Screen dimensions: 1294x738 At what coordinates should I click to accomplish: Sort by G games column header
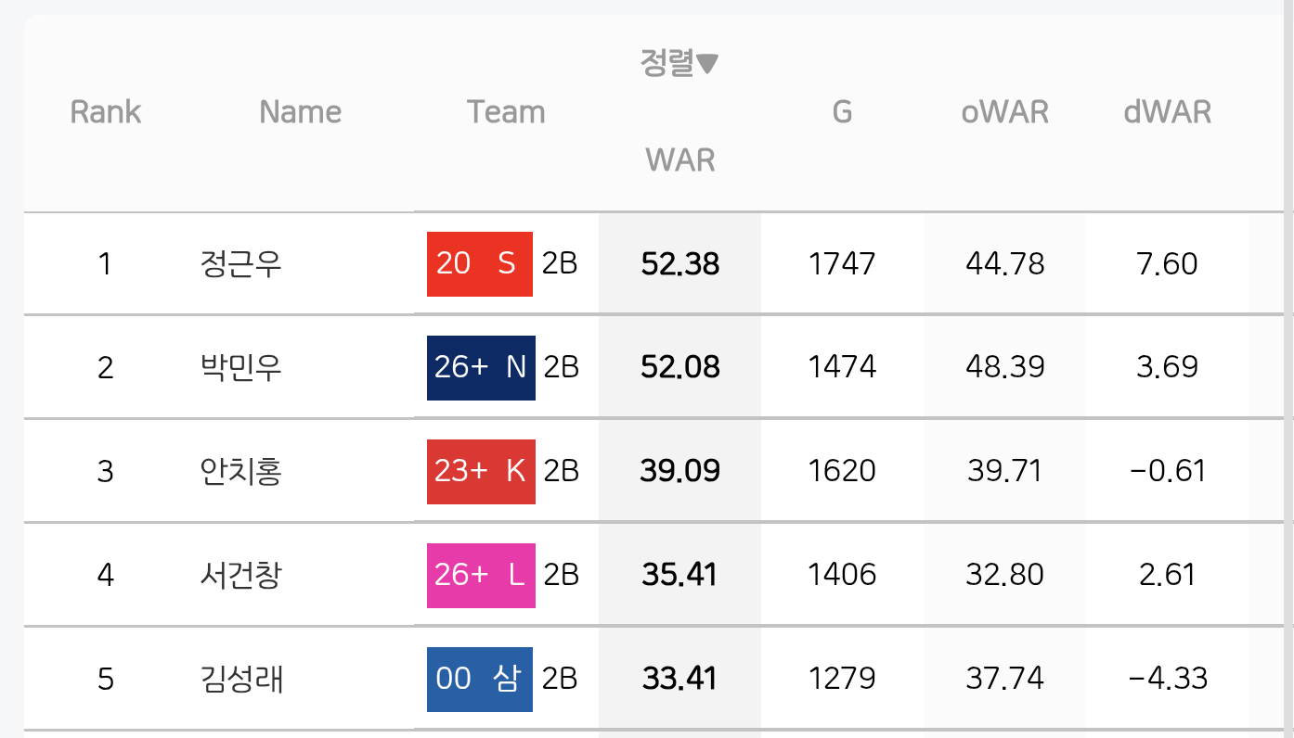coord(842,112)
